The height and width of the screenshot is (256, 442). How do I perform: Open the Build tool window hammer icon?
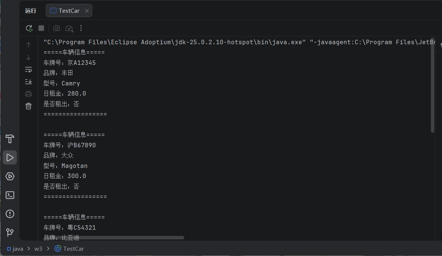coord(10,139)
